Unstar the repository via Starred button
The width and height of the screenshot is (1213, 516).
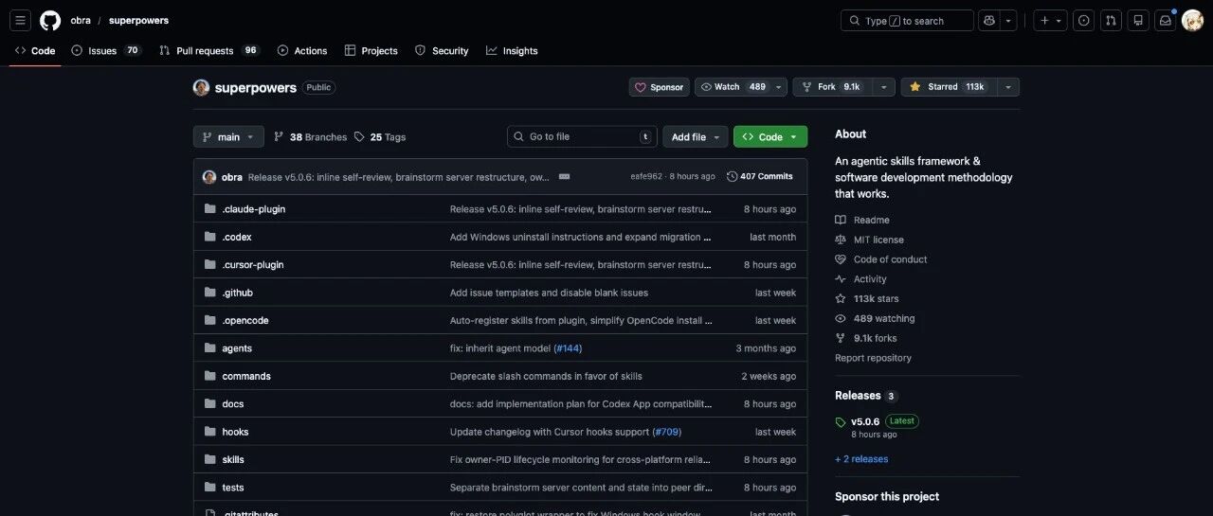(947, 87)
